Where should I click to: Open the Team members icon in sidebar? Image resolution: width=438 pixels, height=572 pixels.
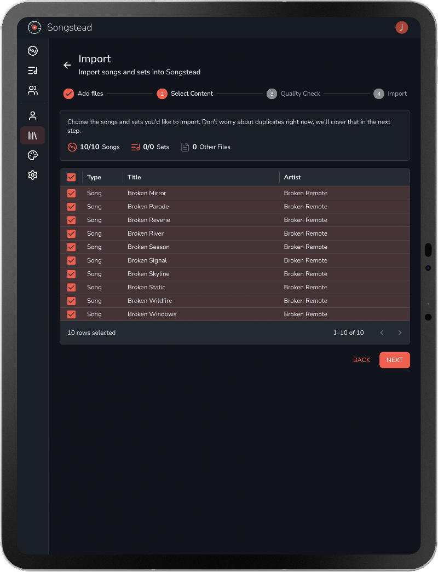click(x=32, y=90)
